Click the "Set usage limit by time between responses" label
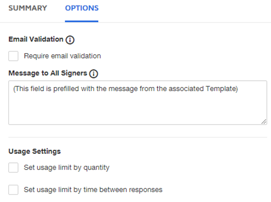Screen dimensions: 271x202 [x=93, y=190]
